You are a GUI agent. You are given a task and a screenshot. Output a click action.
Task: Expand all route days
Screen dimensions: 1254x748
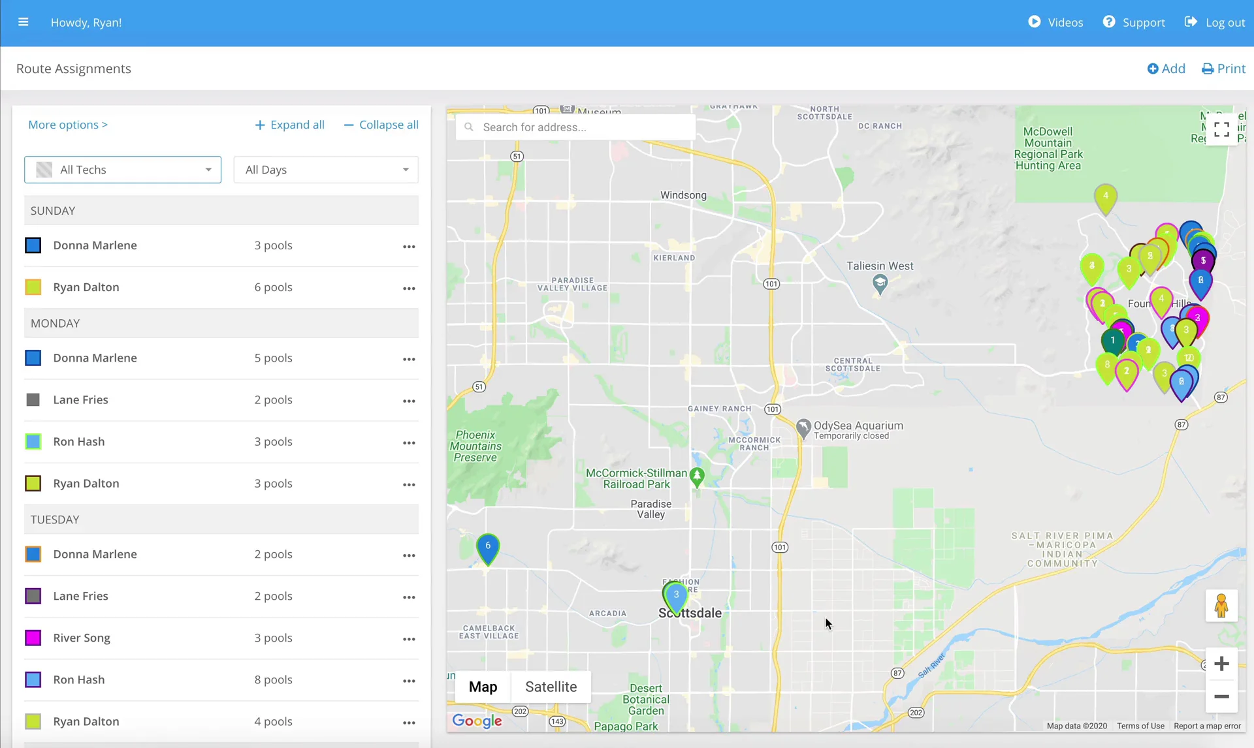click(x=289, y=125)
